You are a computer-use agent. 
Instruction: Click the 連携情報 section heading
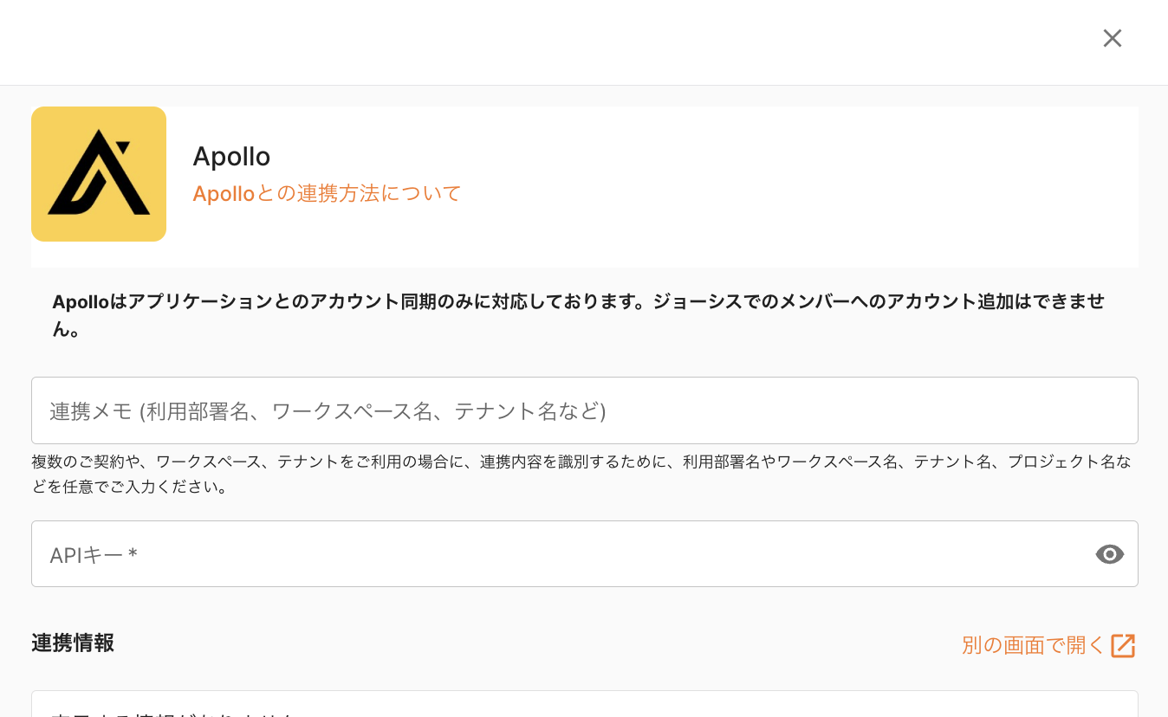click(x=73, y=643)
